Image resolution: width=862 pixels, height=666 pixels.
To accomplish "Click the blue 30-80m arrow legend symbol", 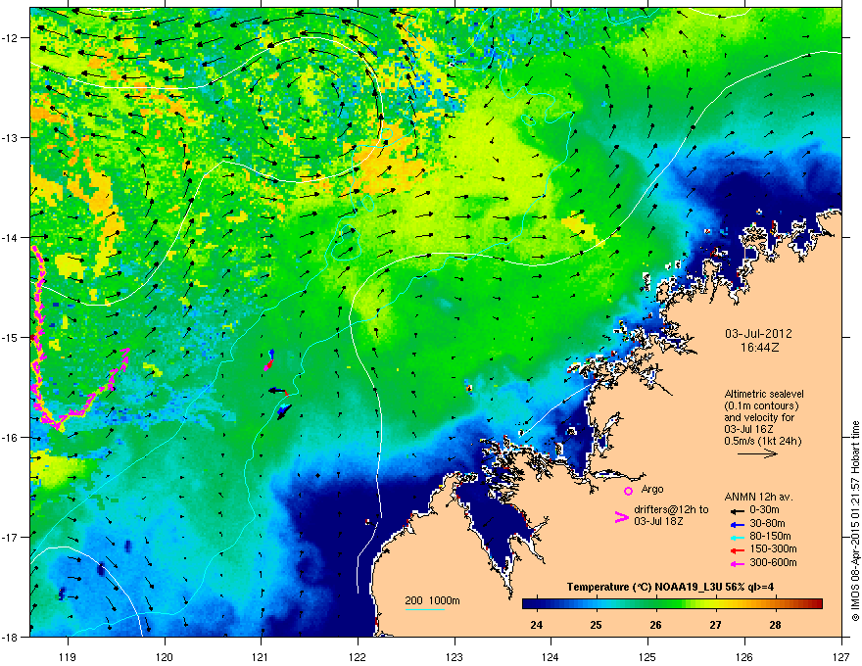I will click(738, 524).
